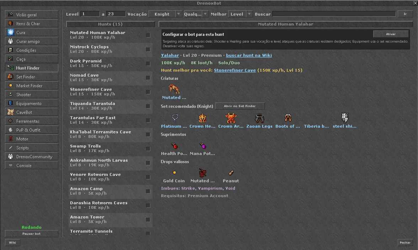Tick the Dark Pyramid checkbox
This screenshot has height=250, width=418.
click(x=148, y=63)
